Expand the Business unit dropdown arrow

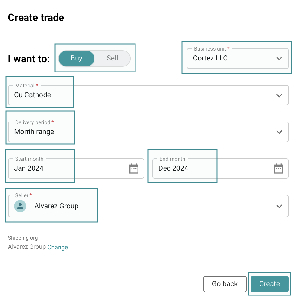coord(279,59)
